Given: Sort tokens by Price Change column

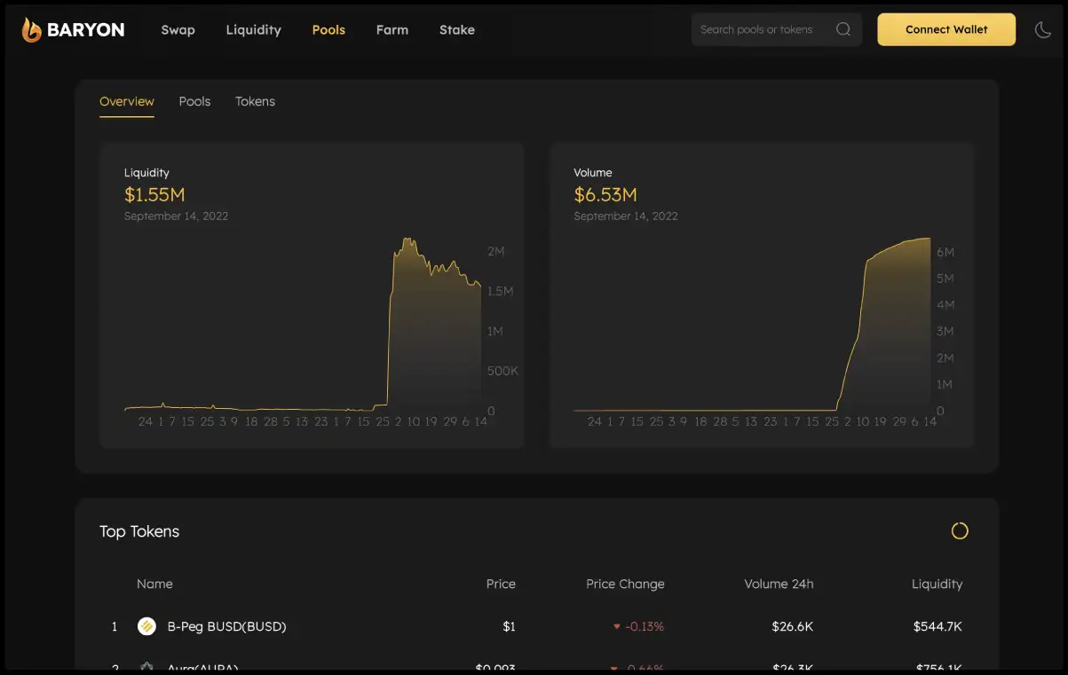Looking at the screenshot, I should click(x=625, y=584).
